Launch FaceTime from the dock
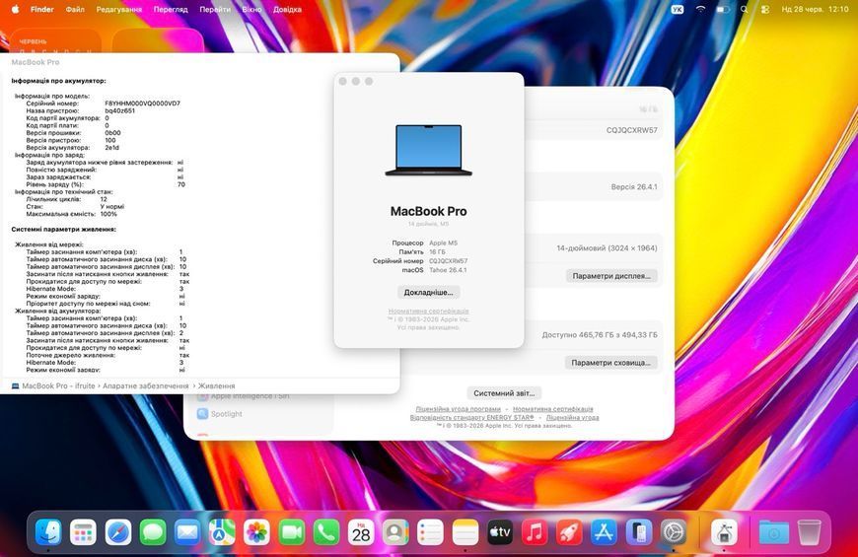The width and height of the screenshot is (858, 557). tap(292, 531)
